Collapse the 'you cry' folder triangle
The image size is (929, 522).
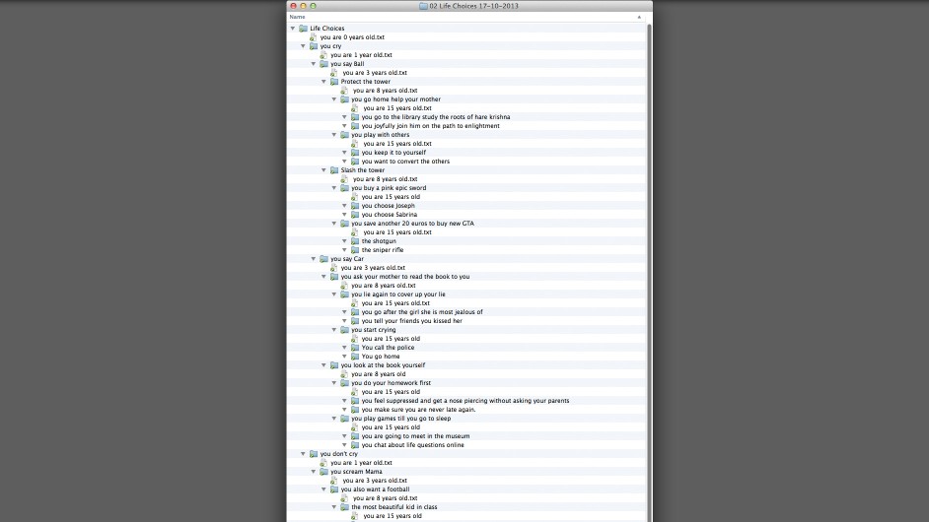[x=303, y=46]
